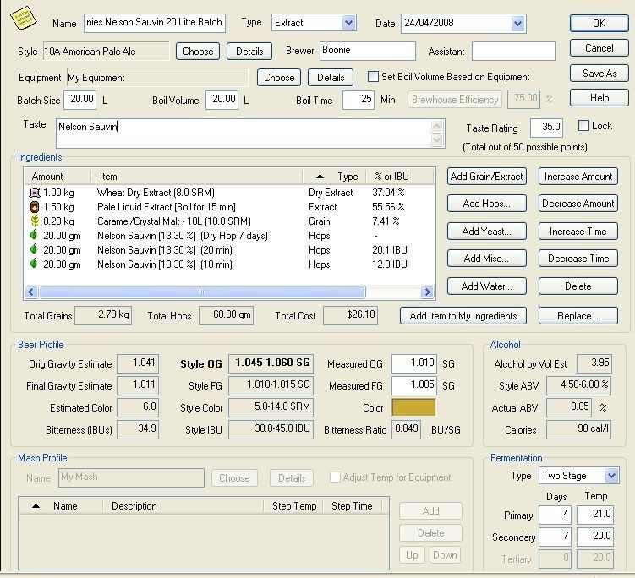This screenshot has width=635, height=578.
Task: Click OK to confirm the recipe
Action: click(x=599, y=23)
